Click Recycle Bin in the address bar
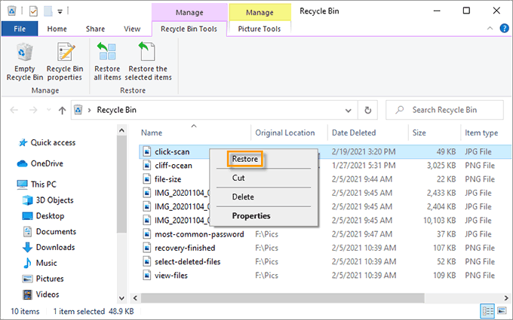The height and width of the screenshot is (320, 513). [x=116, y=110]
